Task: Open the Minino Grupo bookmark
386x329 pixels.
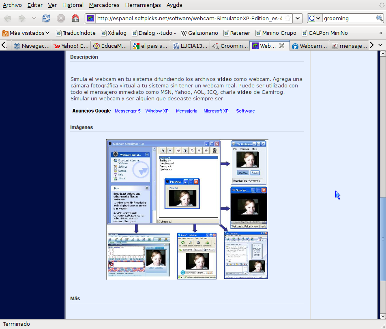Action: [x=276, y=33]
